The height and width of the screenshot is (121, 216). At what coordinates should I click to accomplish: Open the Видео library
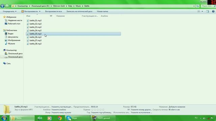click(10, 34)
